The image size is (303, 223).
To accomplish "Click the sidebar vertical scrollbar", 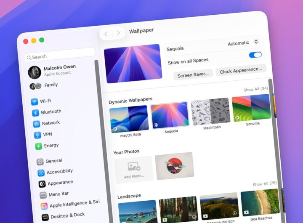I will click(x=103, y=141).
